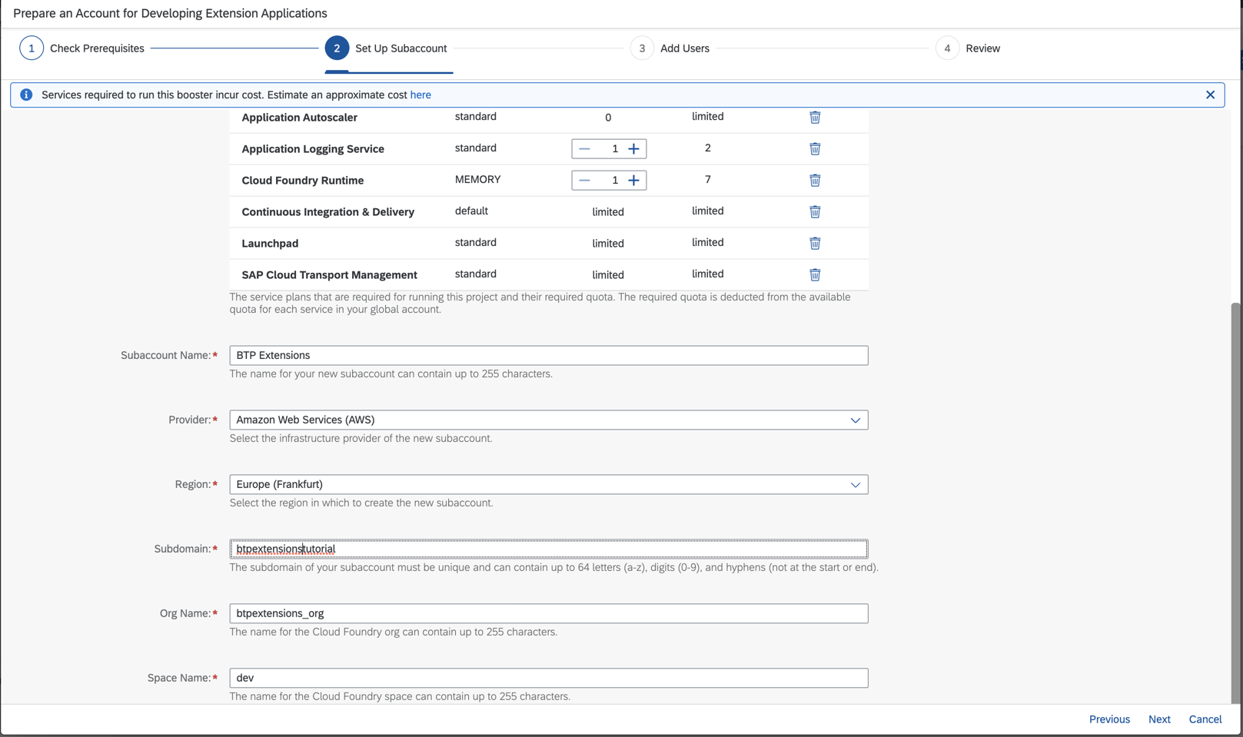Screen dimensions: 1243x737
Task: Go to step 4 Review
Action: click(968, 48)
